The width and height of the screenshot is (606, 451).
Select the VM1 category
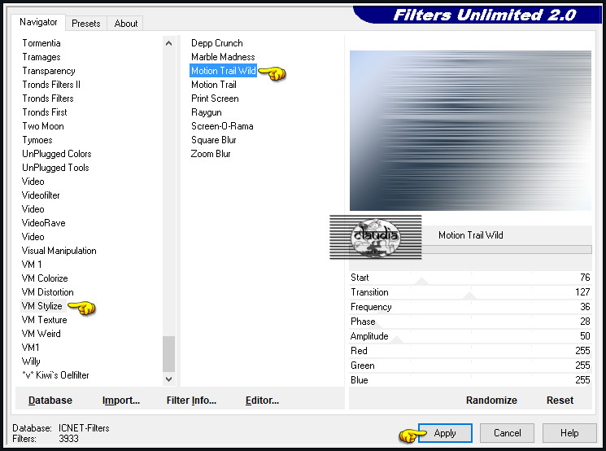tap(31, 348)
